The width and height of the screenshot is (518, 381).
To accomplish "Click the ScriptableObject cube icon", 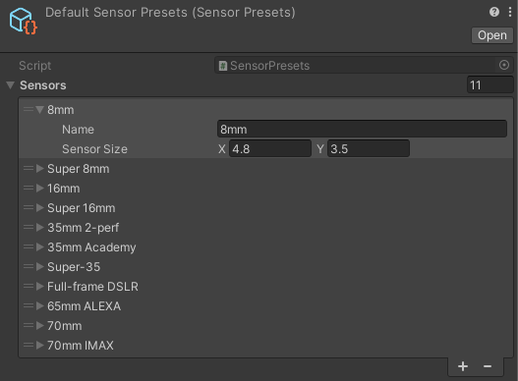I will click(x=24, y=22).
